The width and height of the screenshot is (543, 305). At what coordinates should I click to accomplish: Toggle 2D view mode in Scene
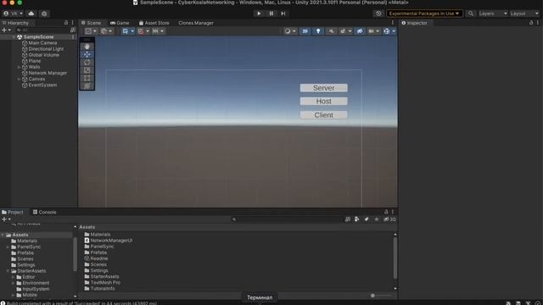tap(305, 31)
